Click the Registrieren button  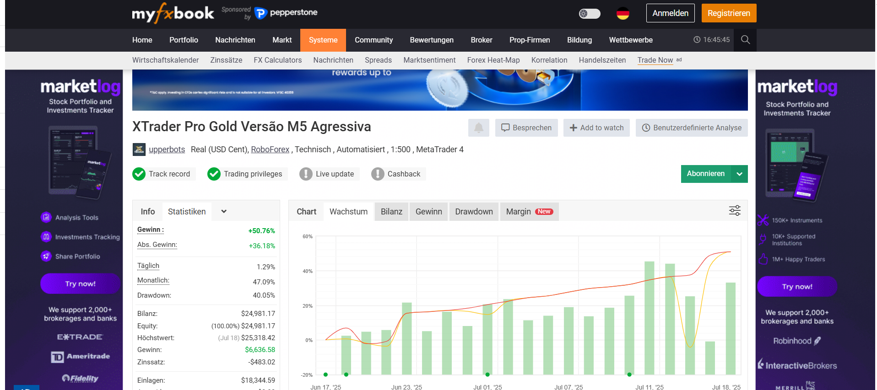pyautogui.click(x=729, y=13)
